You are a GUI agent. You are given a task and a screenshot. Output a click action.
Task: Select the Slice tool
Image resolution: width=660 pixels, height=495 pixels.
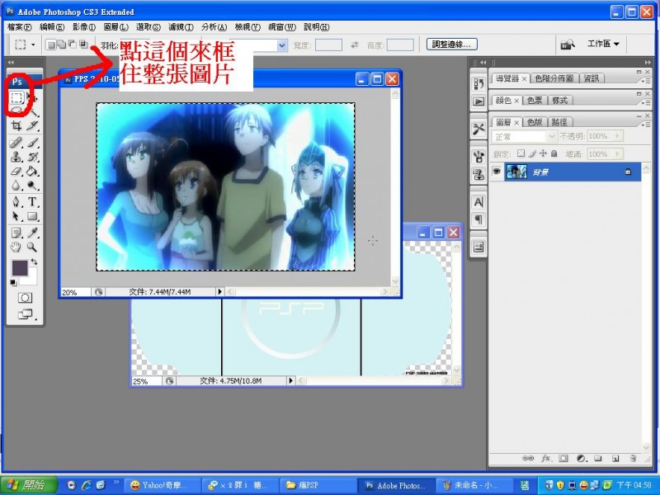coord(32,125)
